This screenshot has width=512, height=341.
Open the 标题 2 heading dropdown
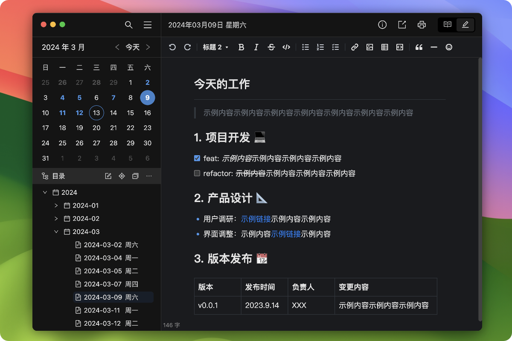point(215,47)
